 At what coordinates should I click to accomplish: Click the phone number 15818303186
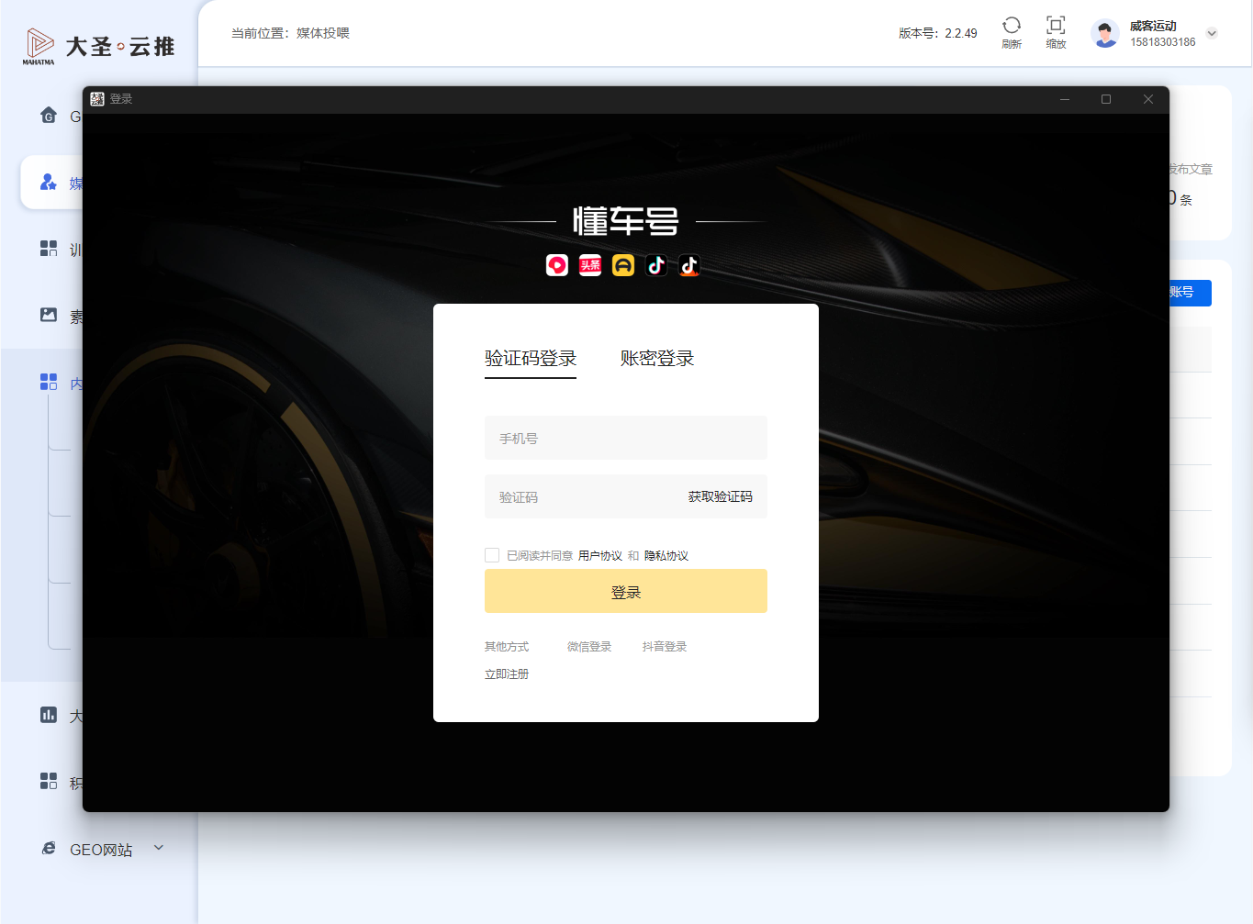point(1163,42)
